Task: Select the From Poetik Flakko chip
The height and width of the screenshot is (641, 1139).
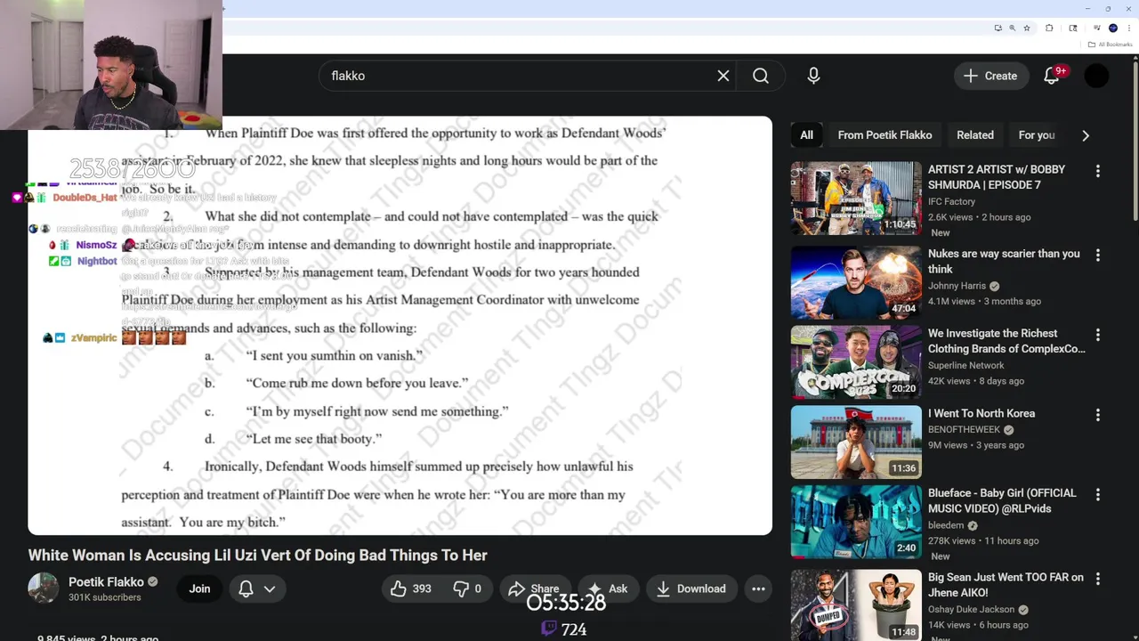Action: [885, 135]
